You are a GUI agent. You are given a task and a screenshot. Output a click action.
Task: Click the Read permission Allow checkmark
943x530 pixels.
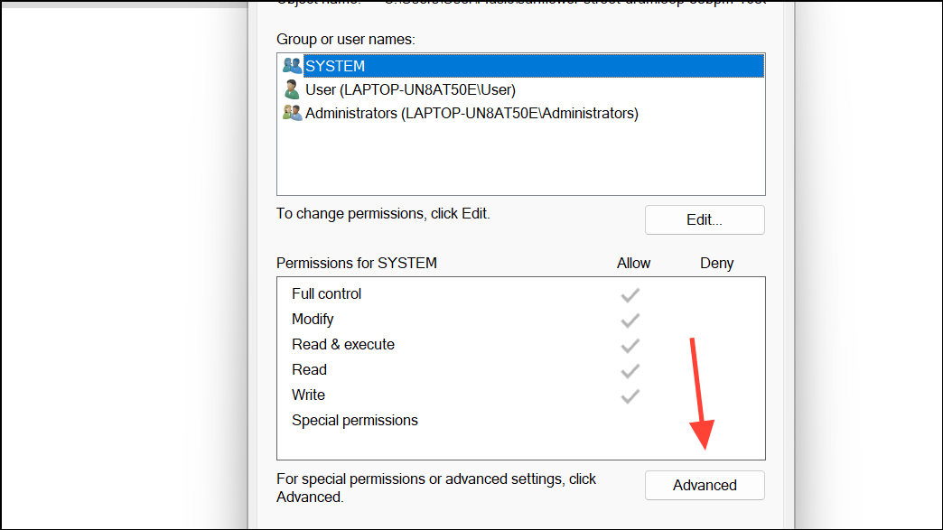tap(630, 370)
